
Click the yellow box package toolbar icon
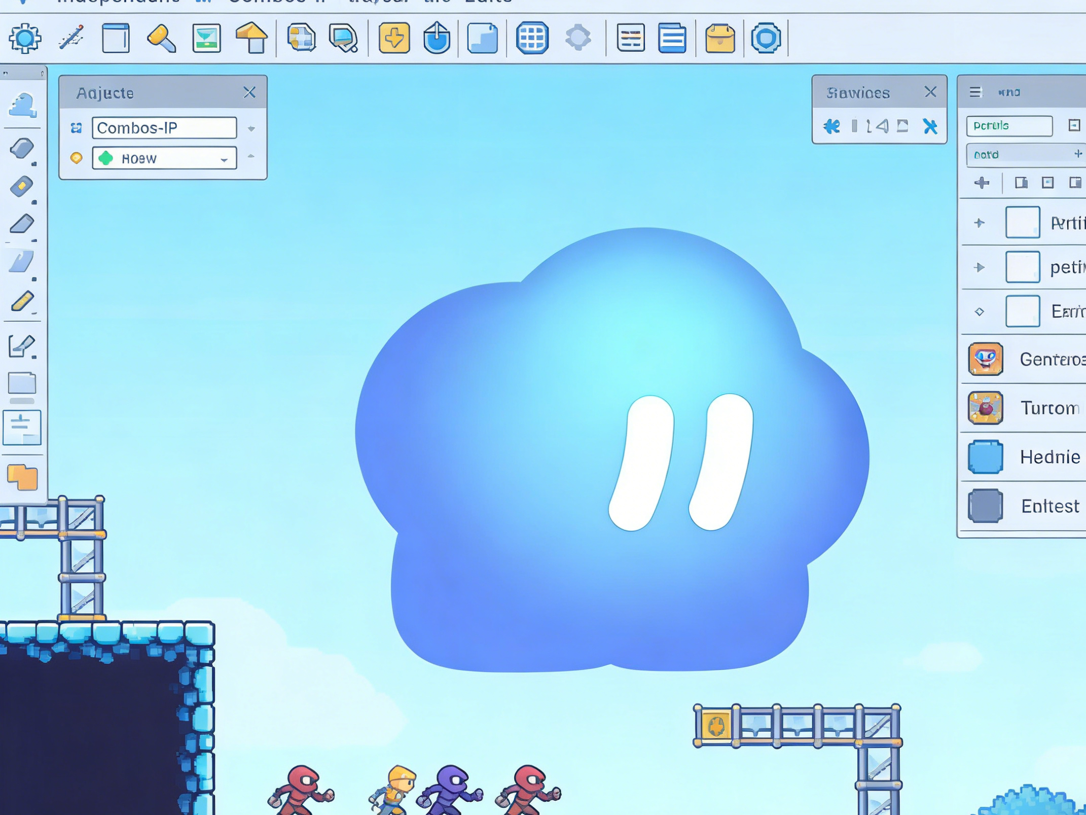point(719,38)
